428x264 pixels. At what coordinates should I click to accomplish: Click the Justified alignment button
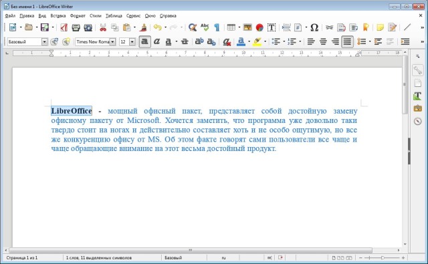pyautogui.click(x=347, y=41)
